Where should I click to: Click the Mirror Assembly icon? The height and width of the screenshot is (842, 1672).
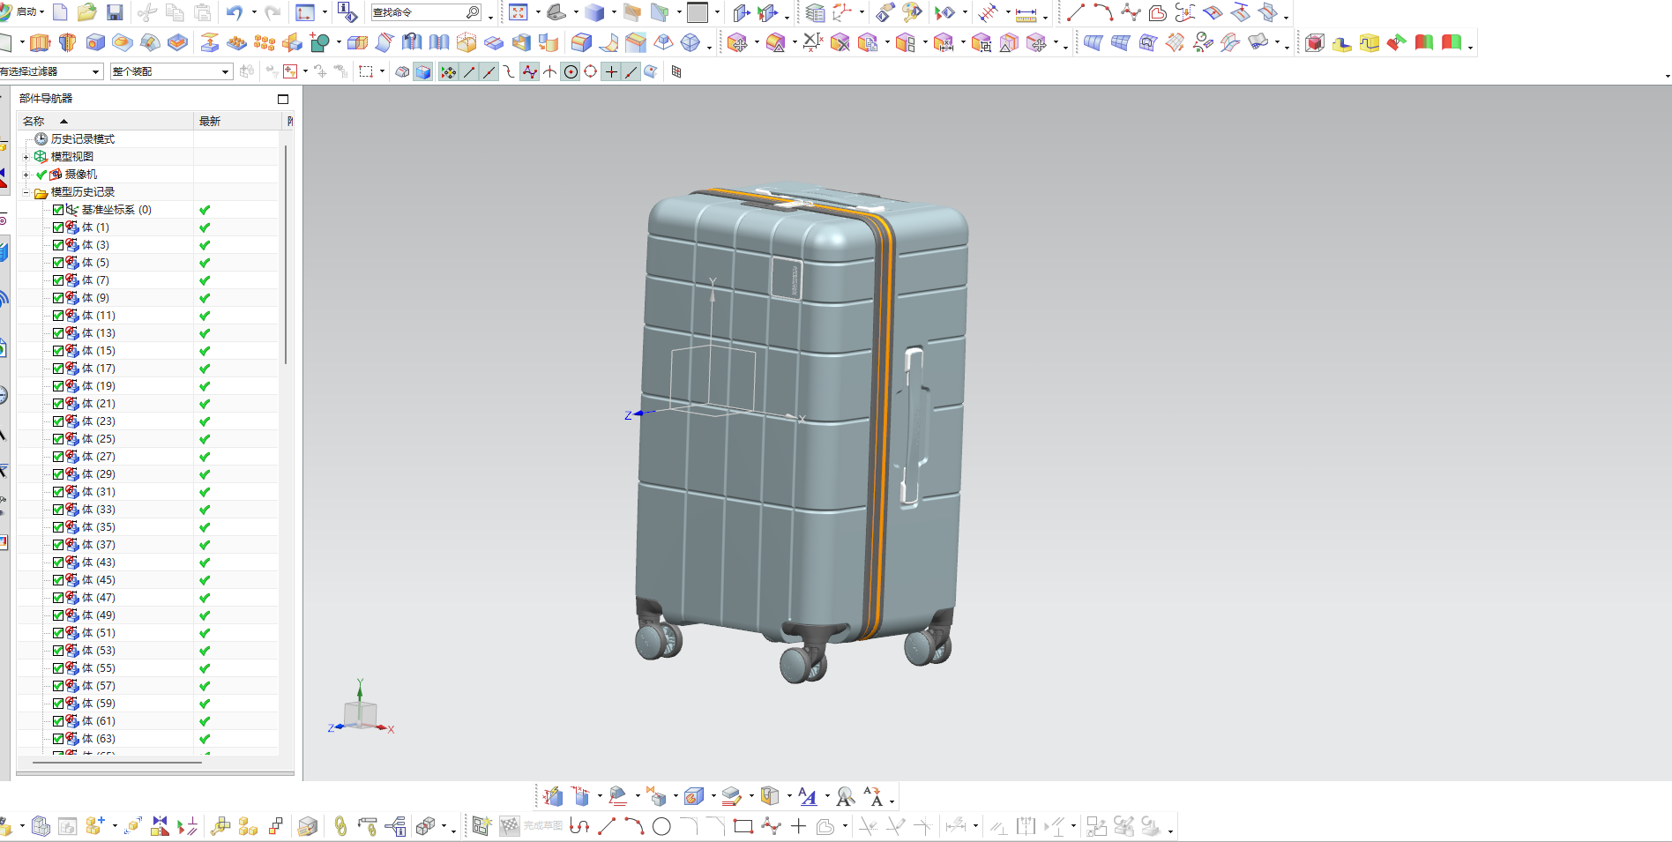click(160, 826)
